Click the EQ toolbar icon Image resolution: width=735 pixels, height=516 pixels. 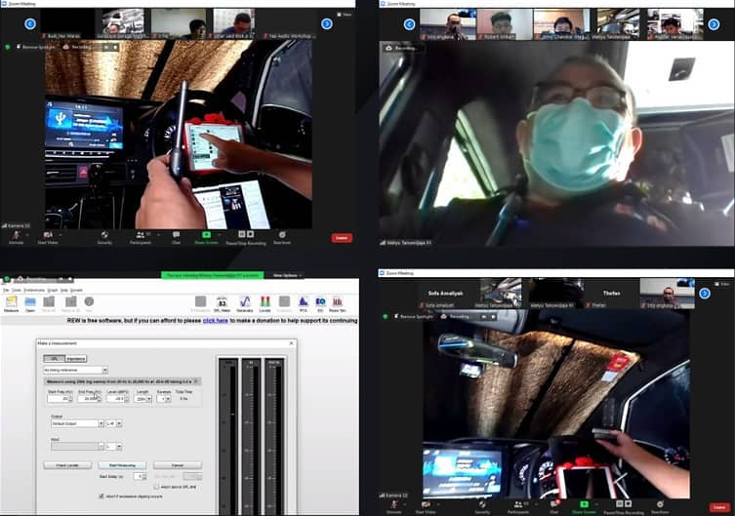point(320,303)
